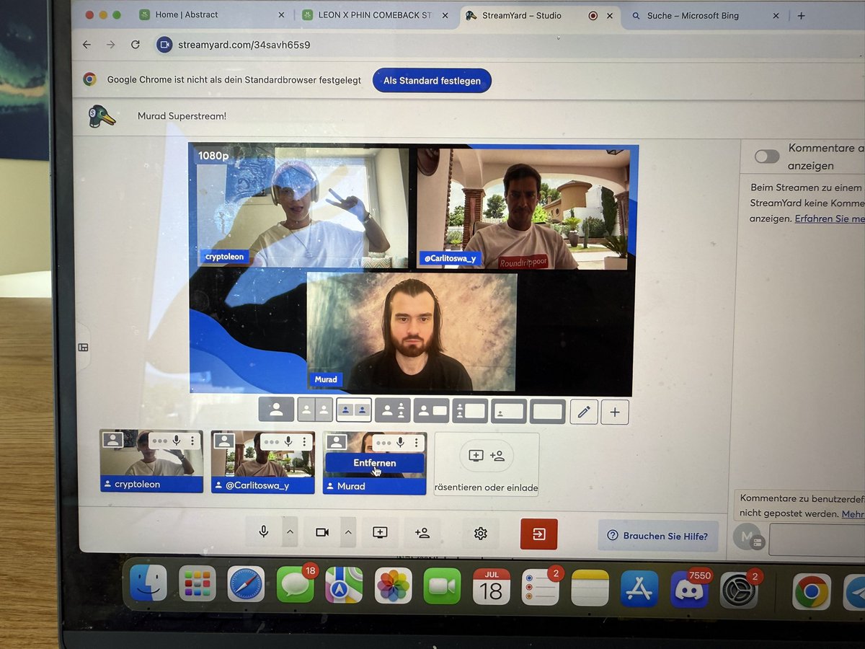Screen dimensions: 865x649
Task: Open Discord from the Dock
Action: [x=689, y=588]
